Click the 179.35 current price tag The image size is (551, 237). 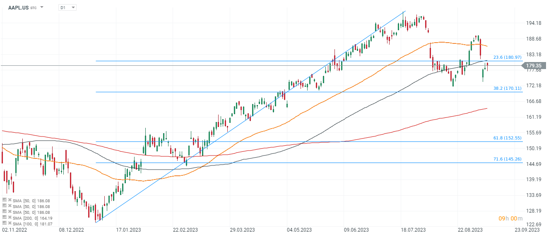coord(534,65)
